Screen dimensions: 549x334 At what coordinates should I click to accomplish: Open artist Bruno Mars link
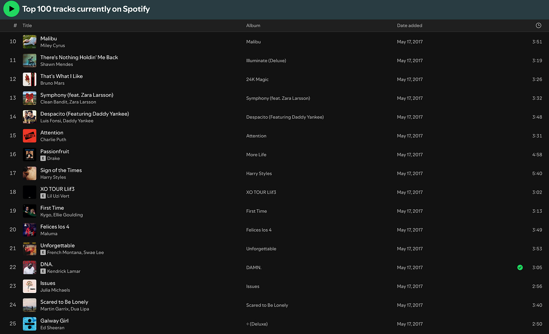52,83
